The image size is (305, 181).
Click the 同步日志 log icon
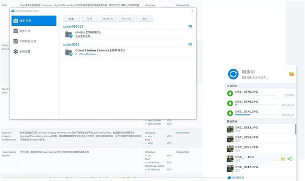point(16,31)
